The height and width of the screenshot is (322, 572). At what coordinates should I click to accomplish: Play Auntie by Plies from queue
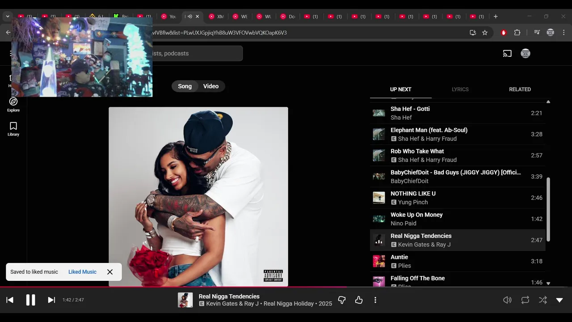[x=458, y=261]
